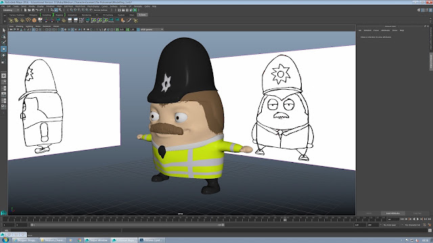Toggle Select by Component Type mode

60,10
